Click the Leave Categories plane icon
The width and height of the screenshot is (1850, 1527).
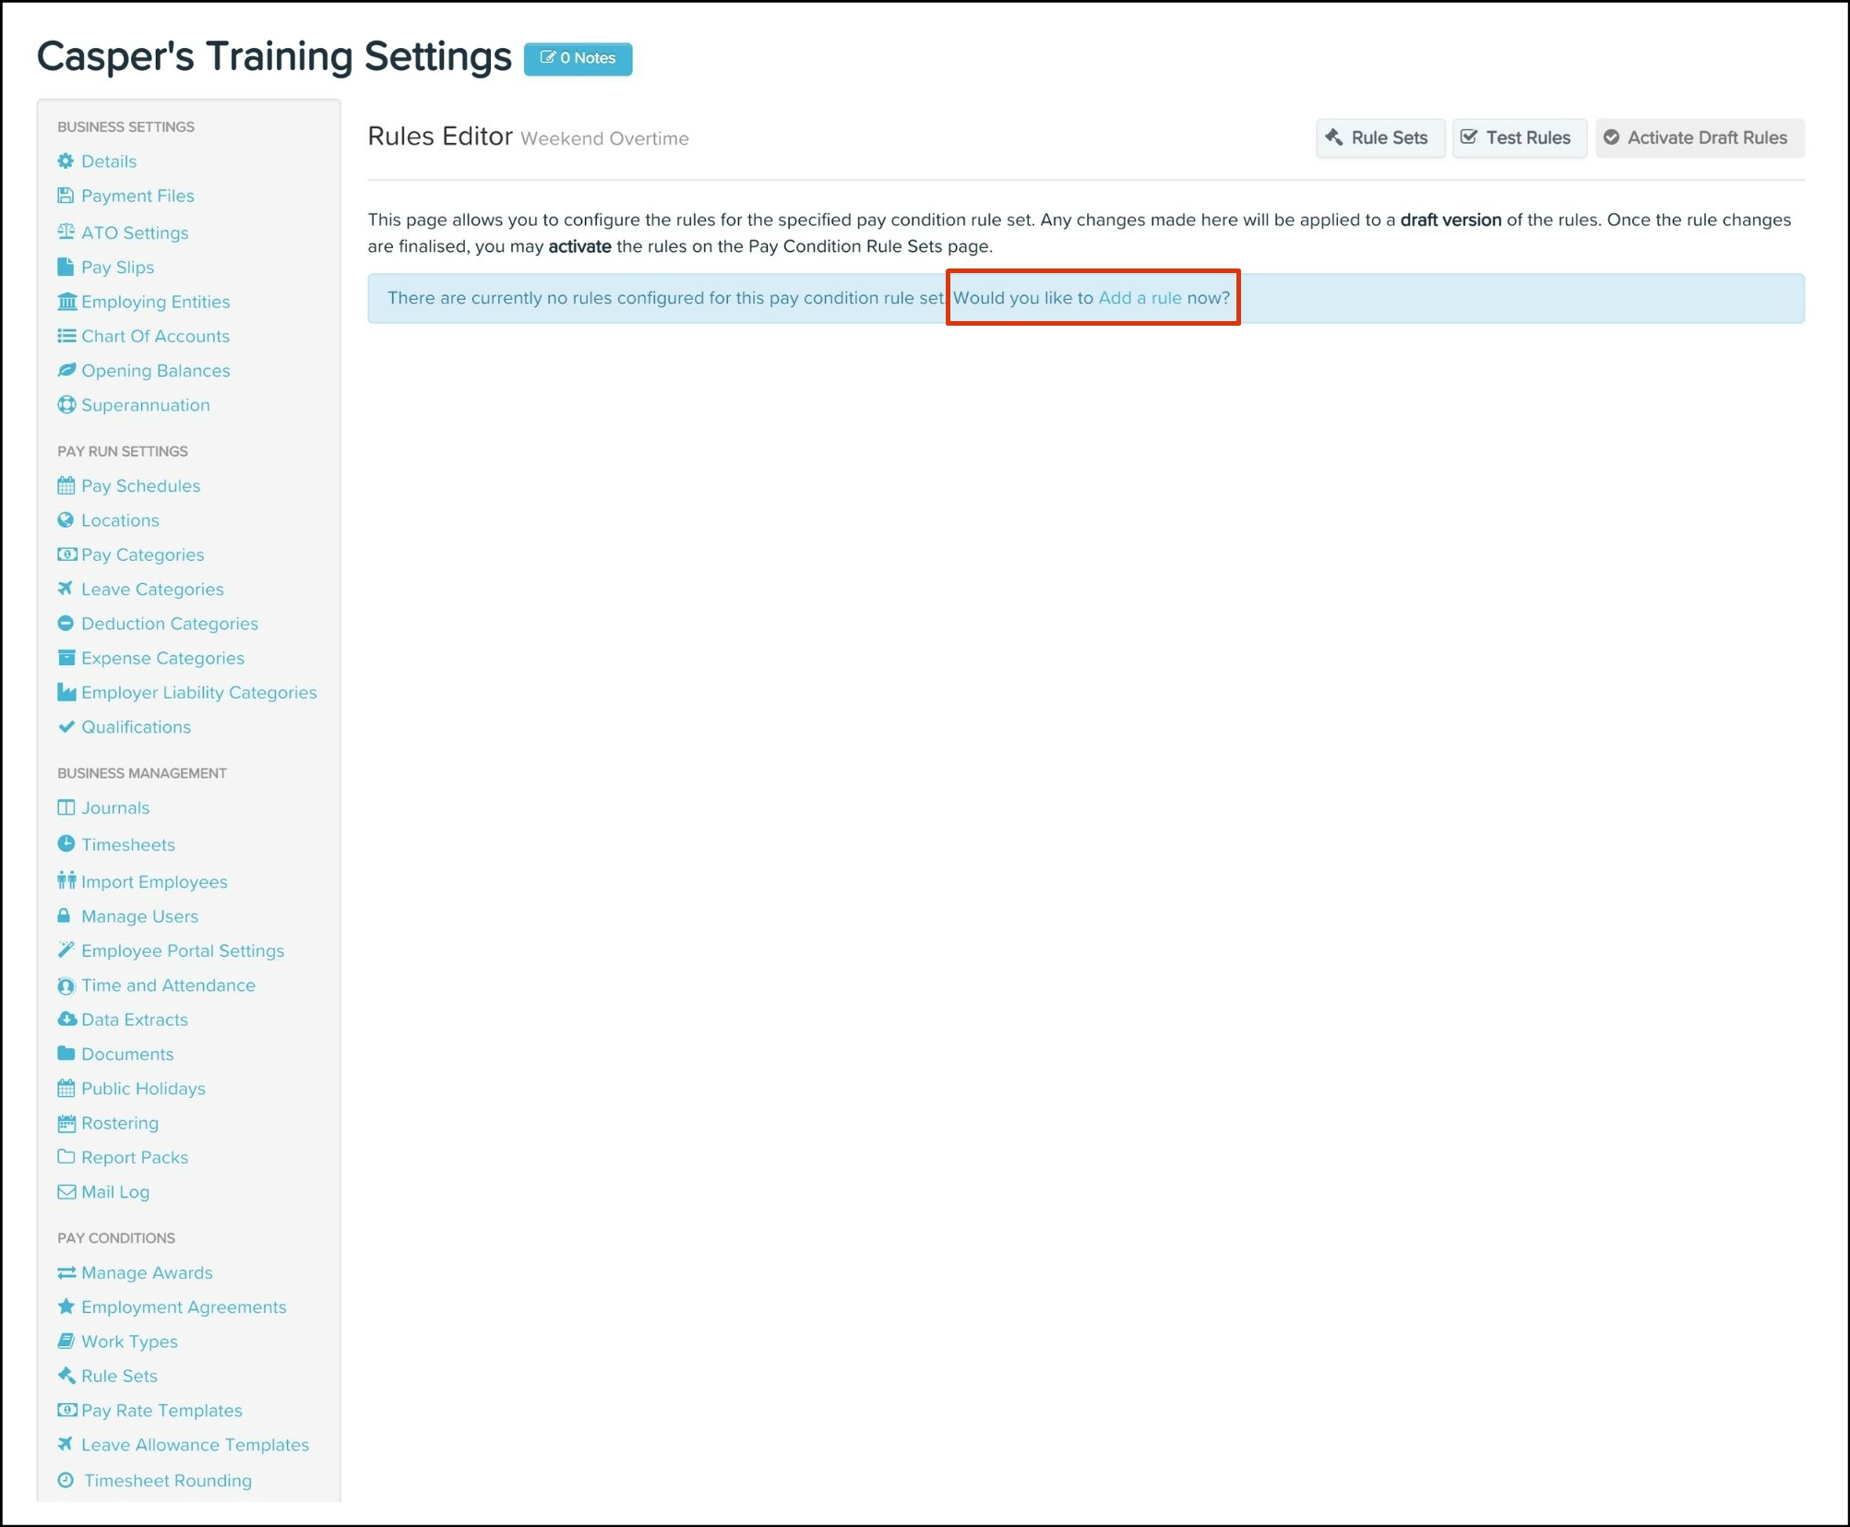click(66, 589)
